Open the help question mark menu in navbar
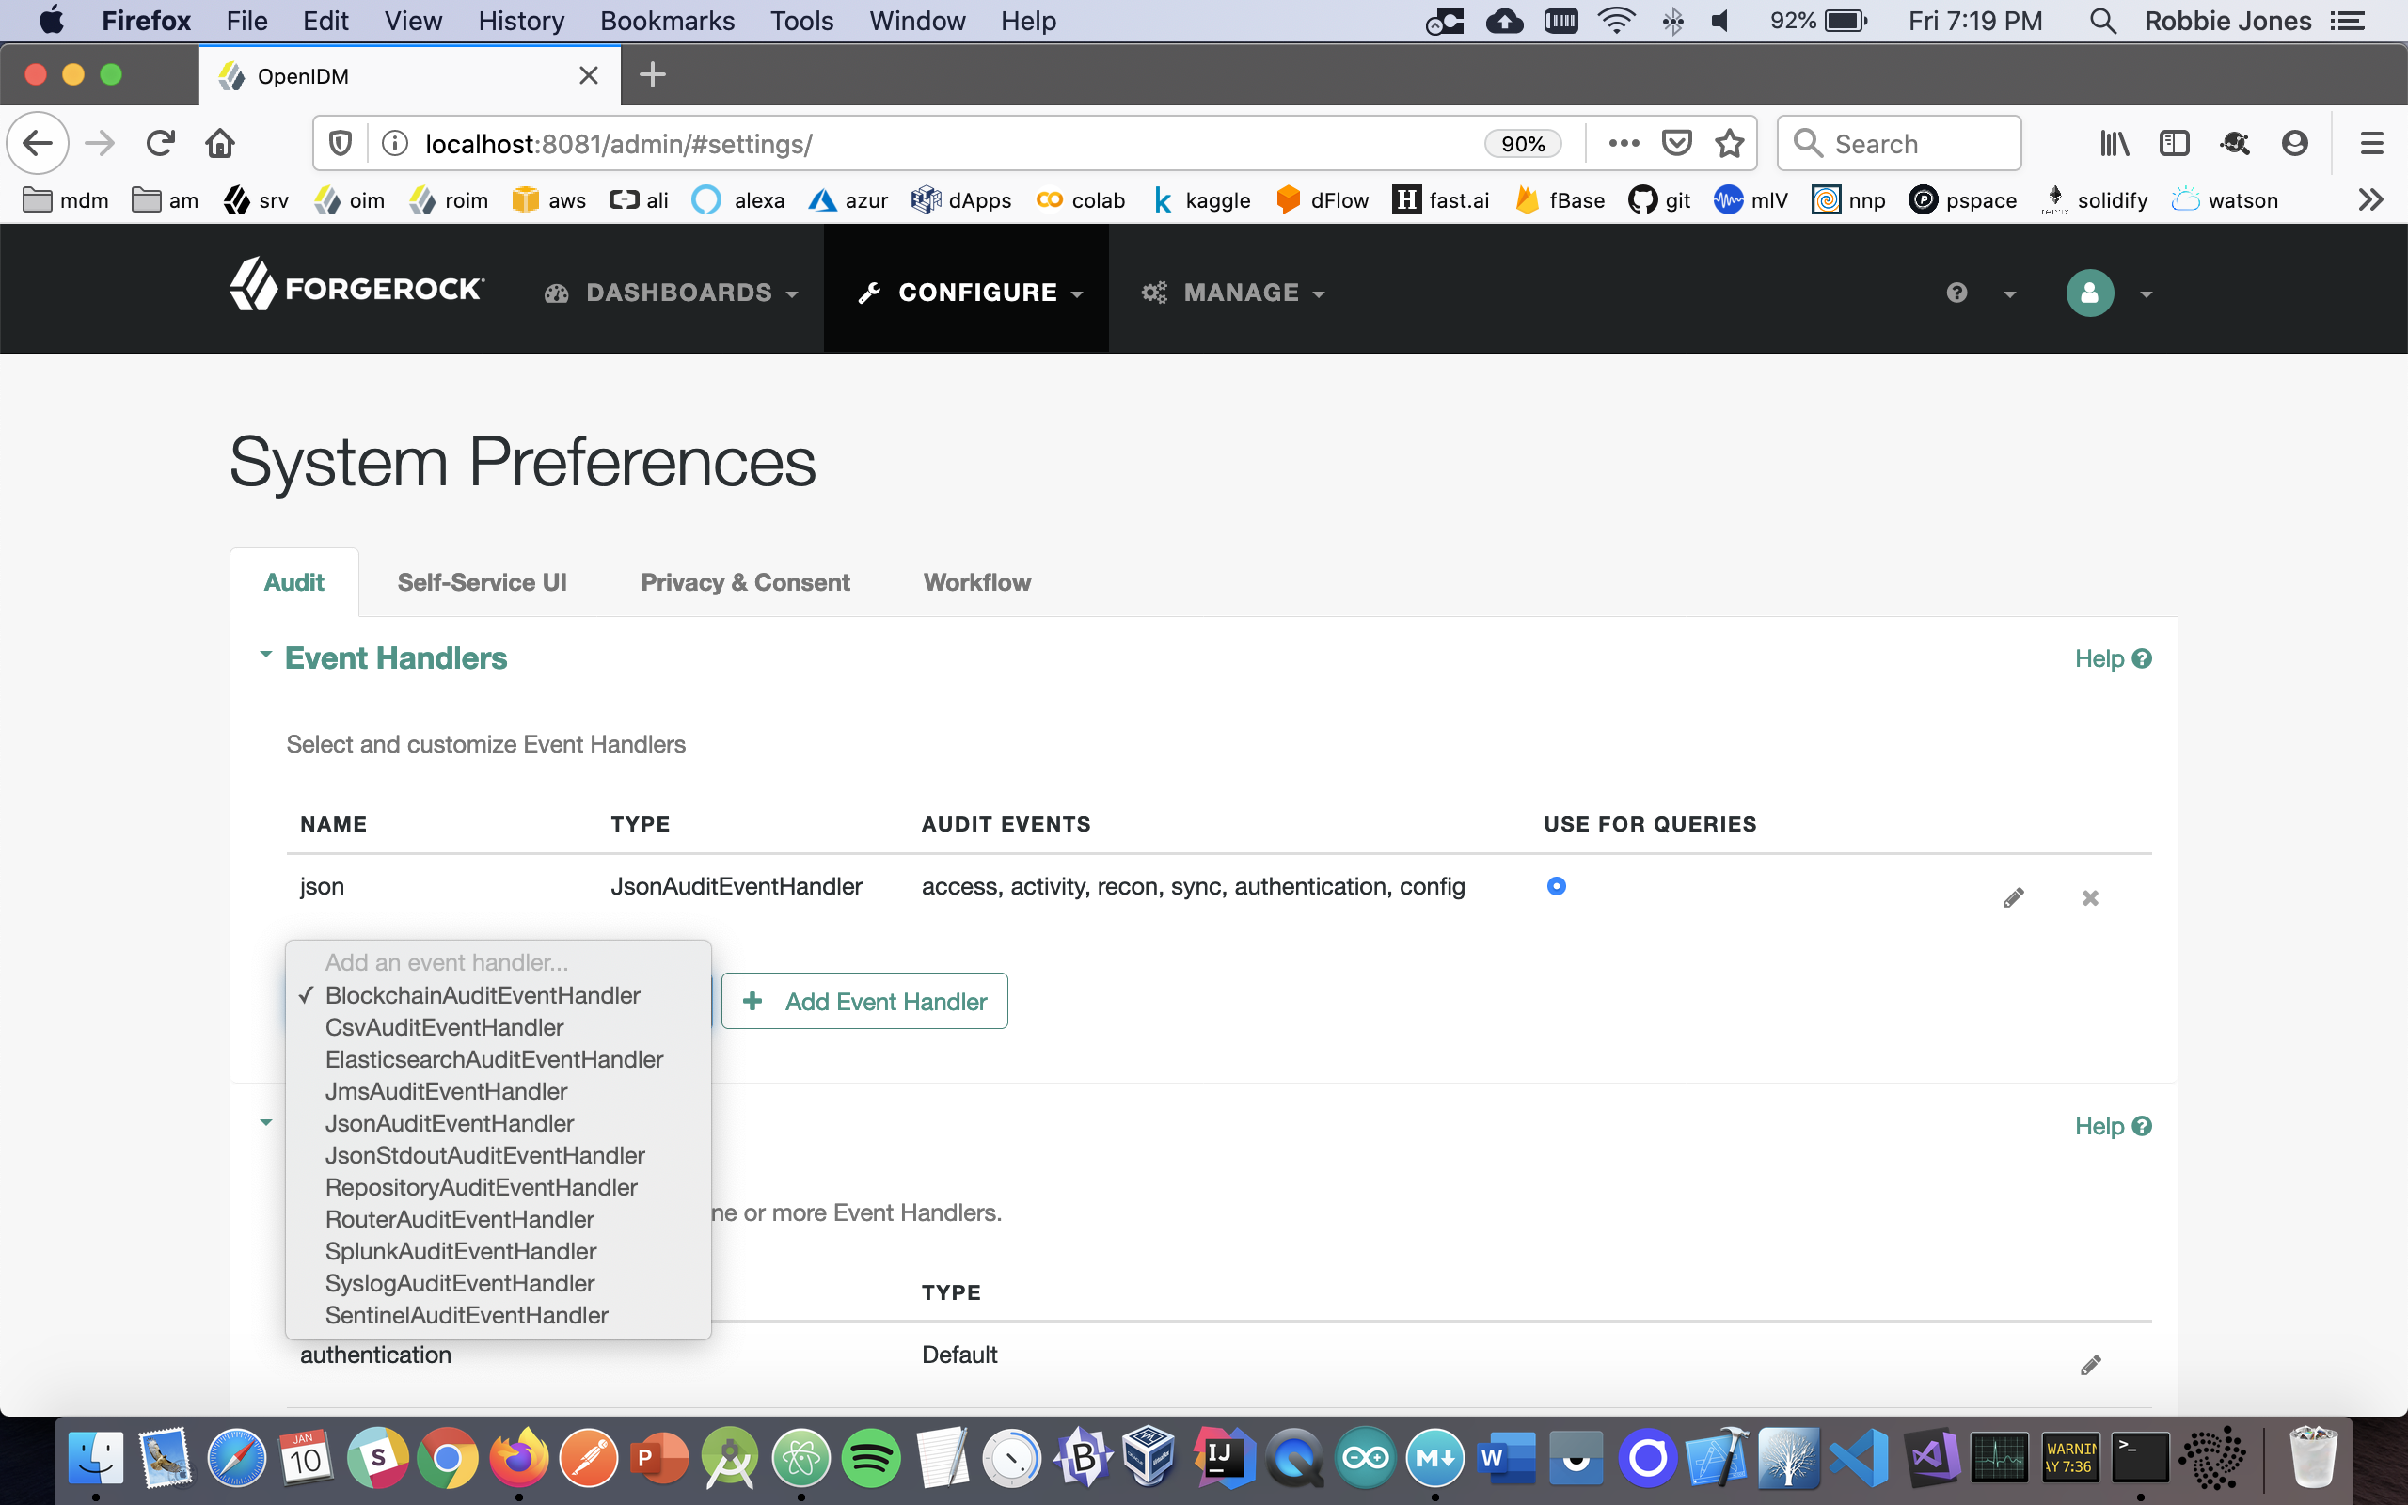2408x1505 pixels. click(1957, 293)
